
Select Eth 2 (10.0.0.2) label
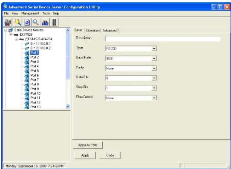[41, 48]
